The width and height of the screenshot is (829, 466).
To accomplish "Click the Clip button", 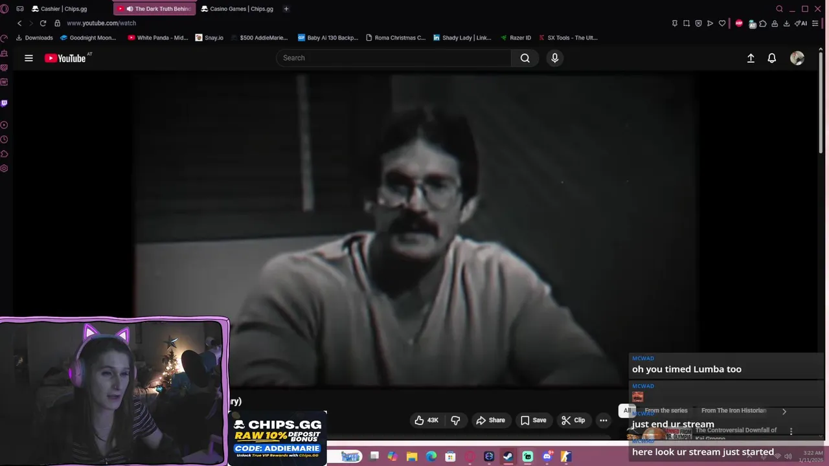I will [x=573, y=420].
